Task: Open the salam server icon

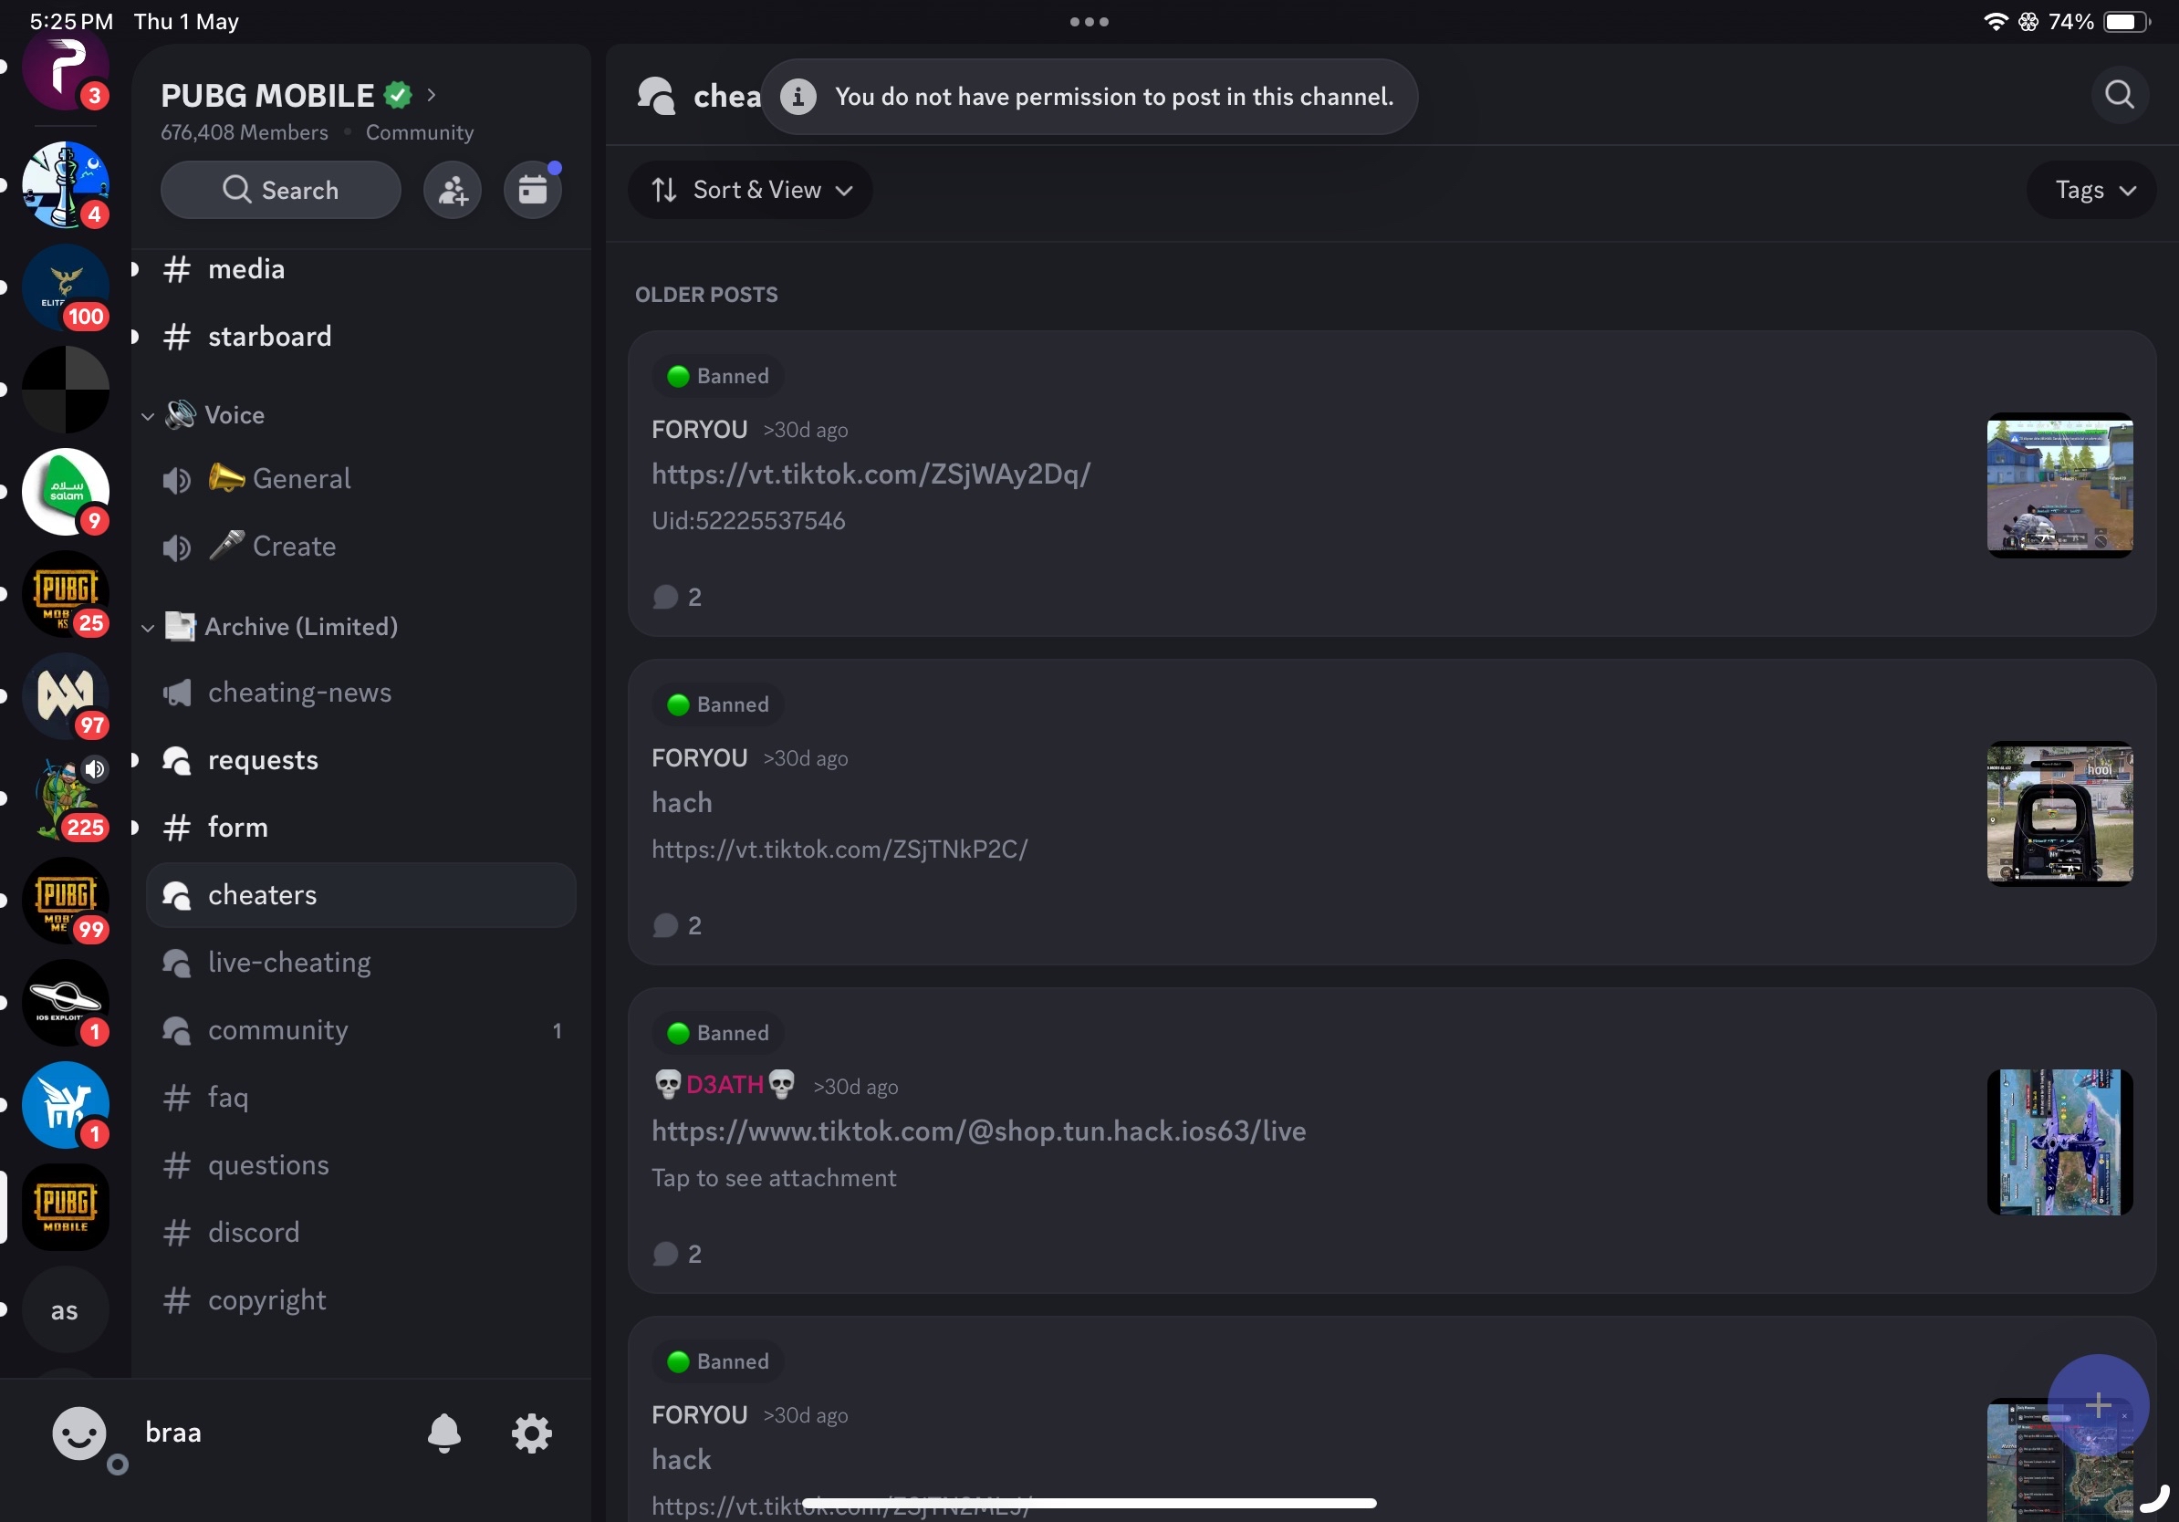Action: coord(66,492)
